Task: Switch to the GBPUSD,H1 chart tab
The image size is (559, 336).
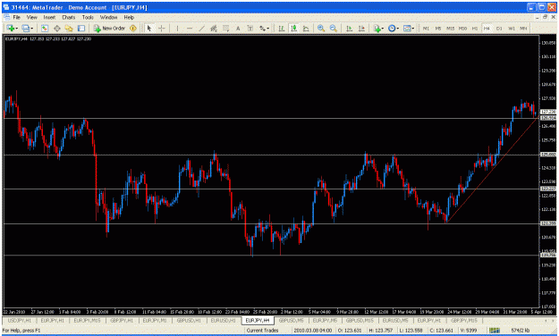Action: pyautogui.click(x=189, y=321)
